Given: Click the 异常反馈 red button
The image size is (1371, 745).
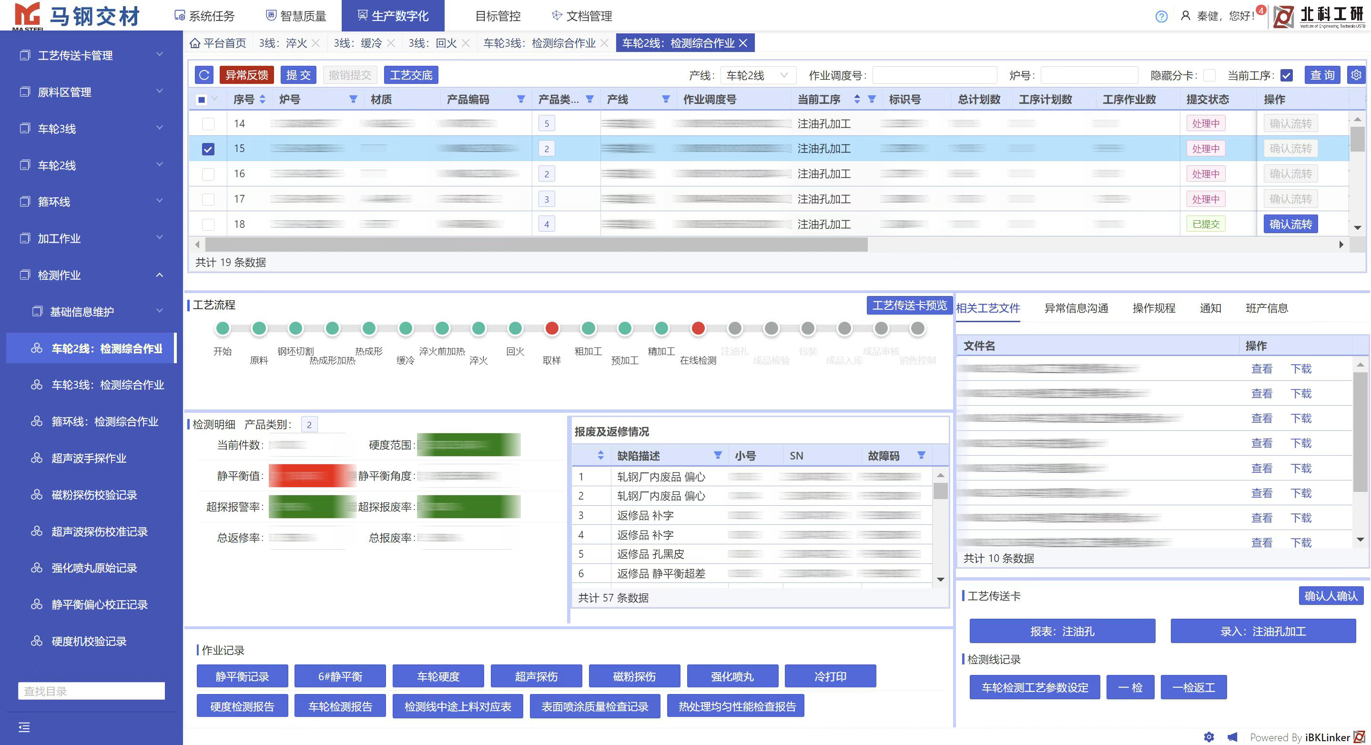Looking at the screenshot, I should pyautogui.click(x=246, y=75).
